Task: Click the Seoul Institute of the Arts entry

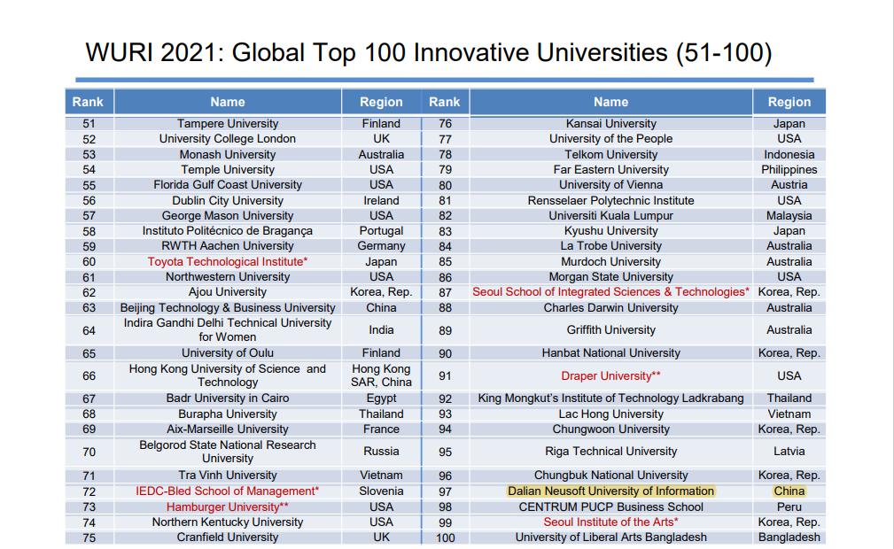Action: (610, 521)
